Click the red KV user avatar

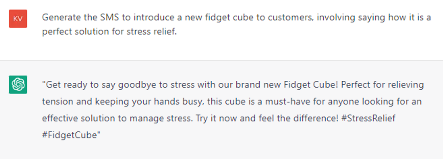[x=18, y=19]
